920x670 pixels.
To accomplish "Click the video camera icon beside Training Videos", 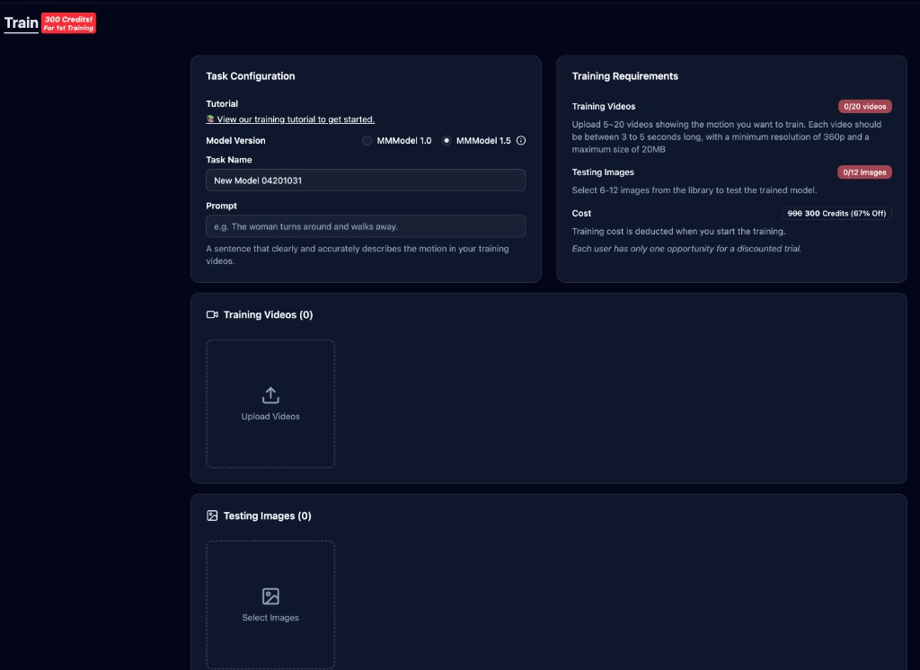I will point(212,315).
